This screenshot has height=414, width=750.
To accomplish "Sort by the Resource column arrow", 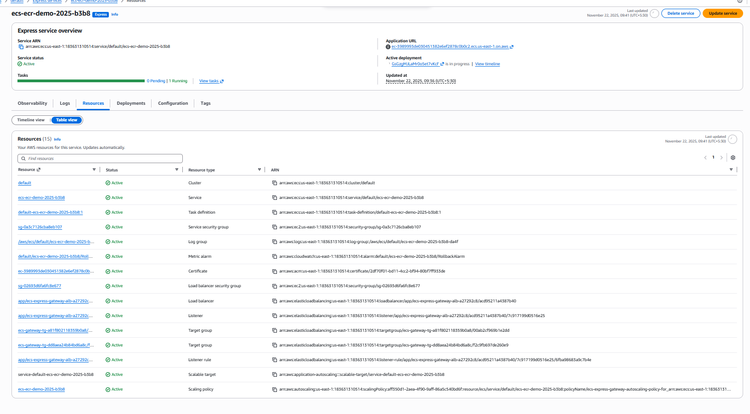I will 94,170.
